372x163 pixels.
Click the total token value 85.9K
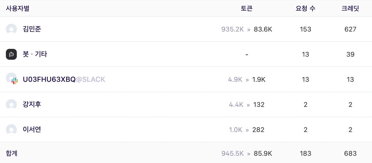click(263, 154)
